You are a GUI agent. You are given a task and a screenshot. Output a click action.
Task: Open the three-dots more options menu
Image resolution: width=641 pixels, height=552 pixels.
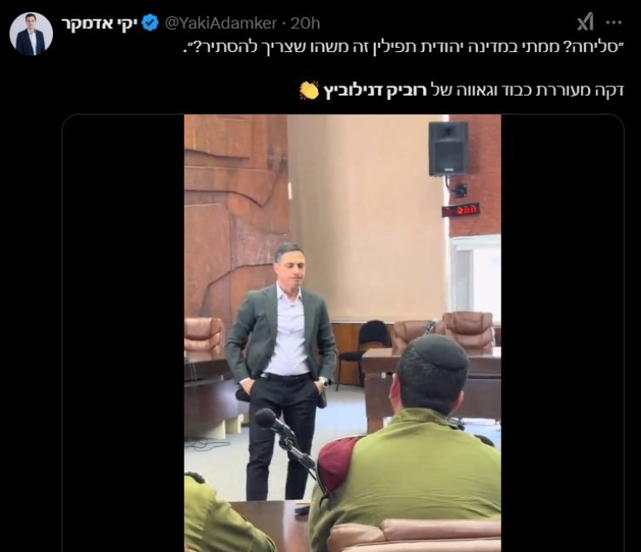(614, 23)
